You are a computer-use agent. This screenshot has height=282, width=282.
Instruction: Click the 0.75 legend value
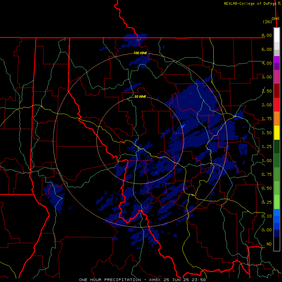[267, 175]
